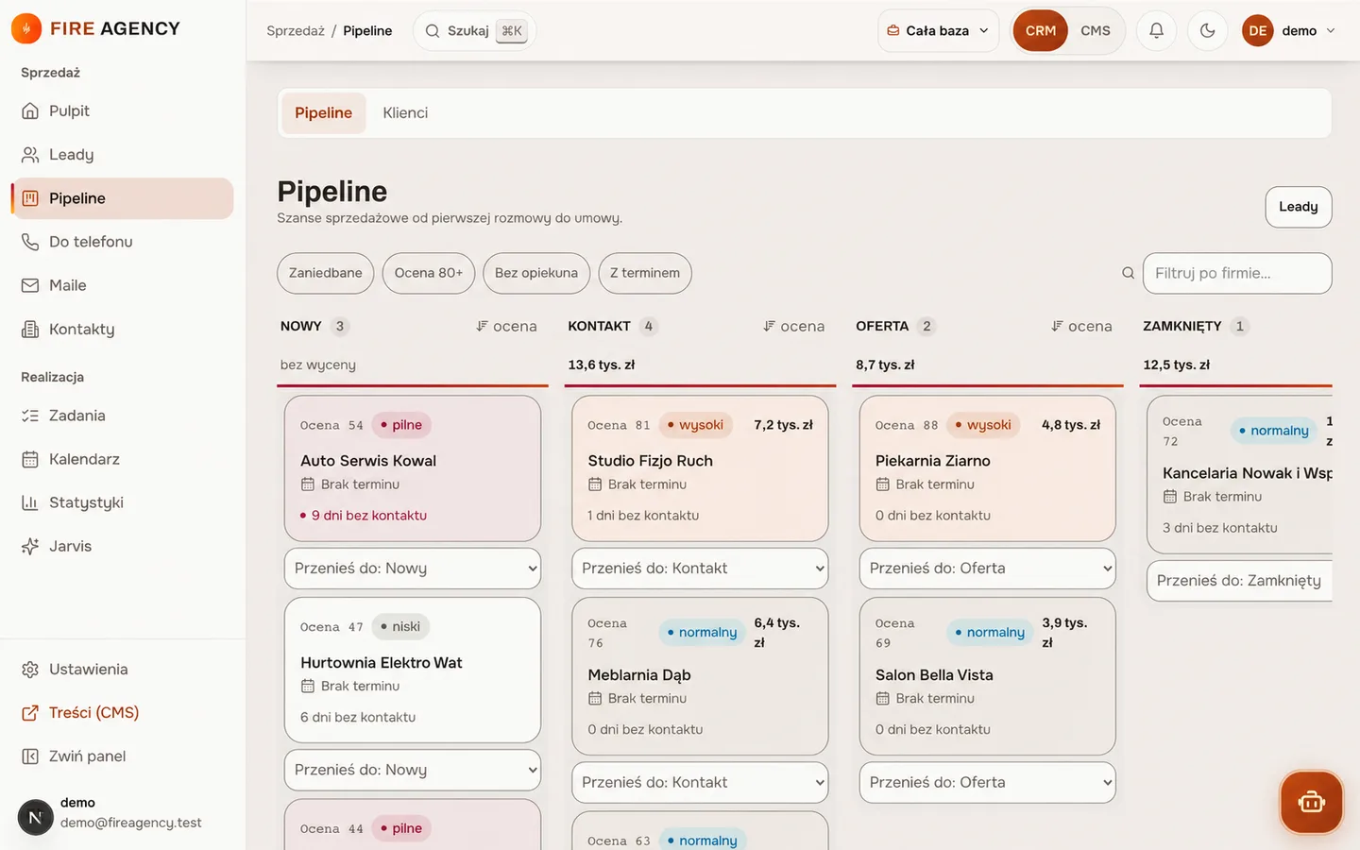Open Do telefonu phone icon

point(30,242)
